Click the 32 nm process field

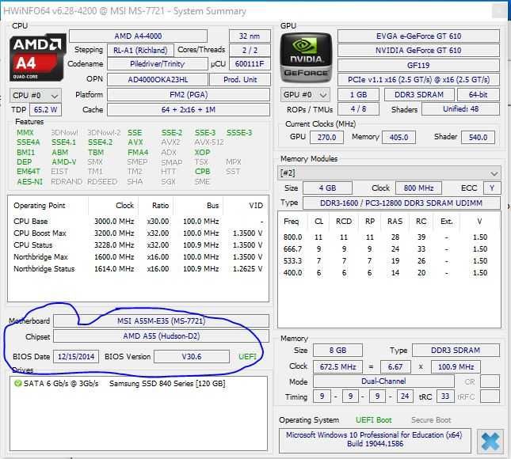click(x=250, y=36)
